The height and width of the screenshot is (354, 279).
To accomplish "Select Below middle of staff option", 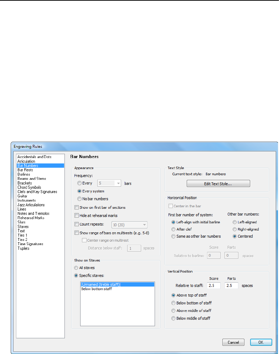I will [173, 318].
